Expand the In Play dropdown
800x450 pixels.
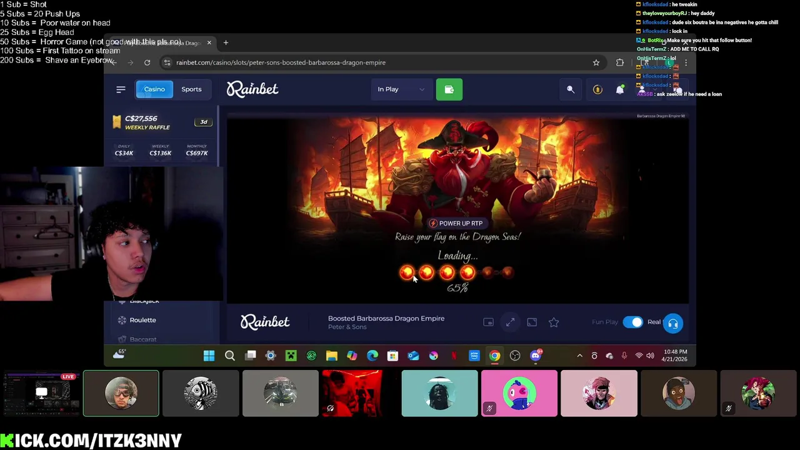coord(401,89)
